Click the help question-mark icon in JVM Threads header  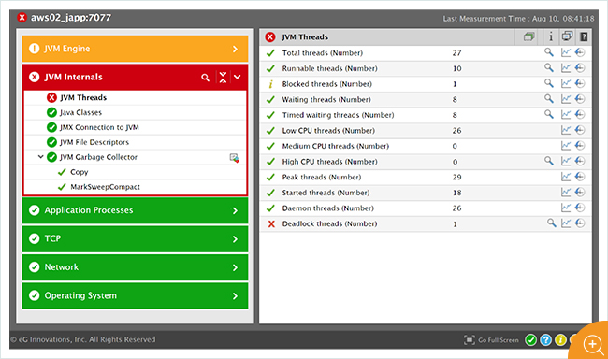tap(584, 36)
